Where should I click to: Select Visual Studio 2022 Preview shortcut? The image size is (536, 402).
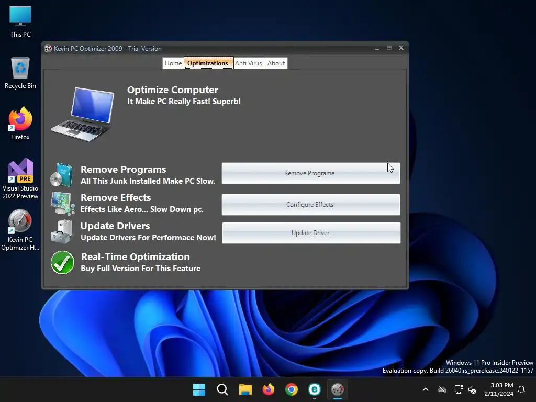coord(20,179)
